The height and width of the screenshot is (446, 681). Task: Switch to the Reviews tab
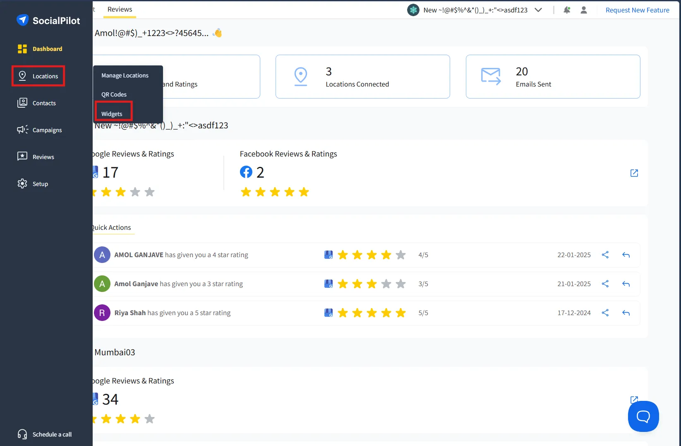point(120,9)
